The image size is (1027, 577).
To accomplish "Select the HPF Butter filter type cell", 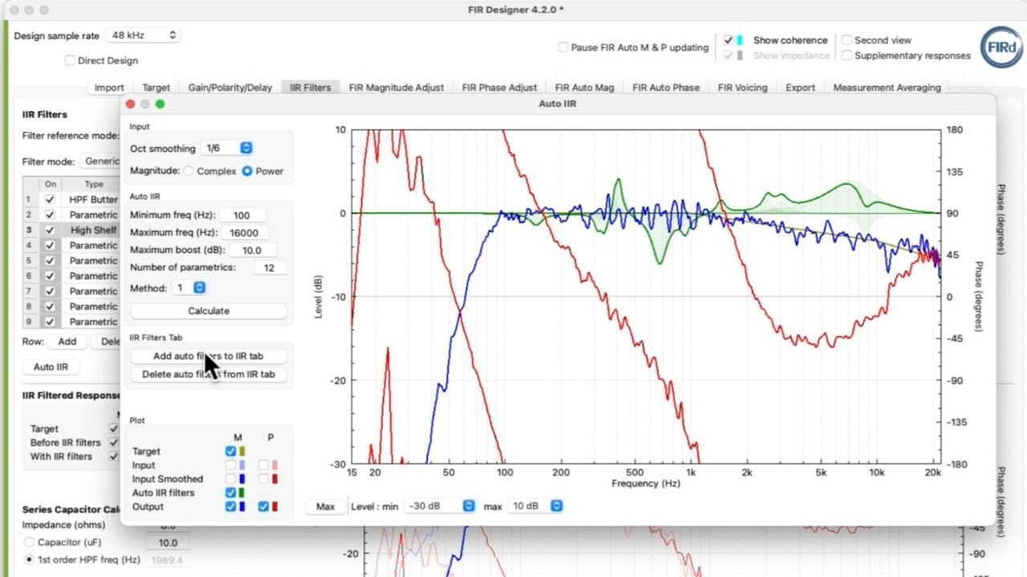I will [93, 200].
